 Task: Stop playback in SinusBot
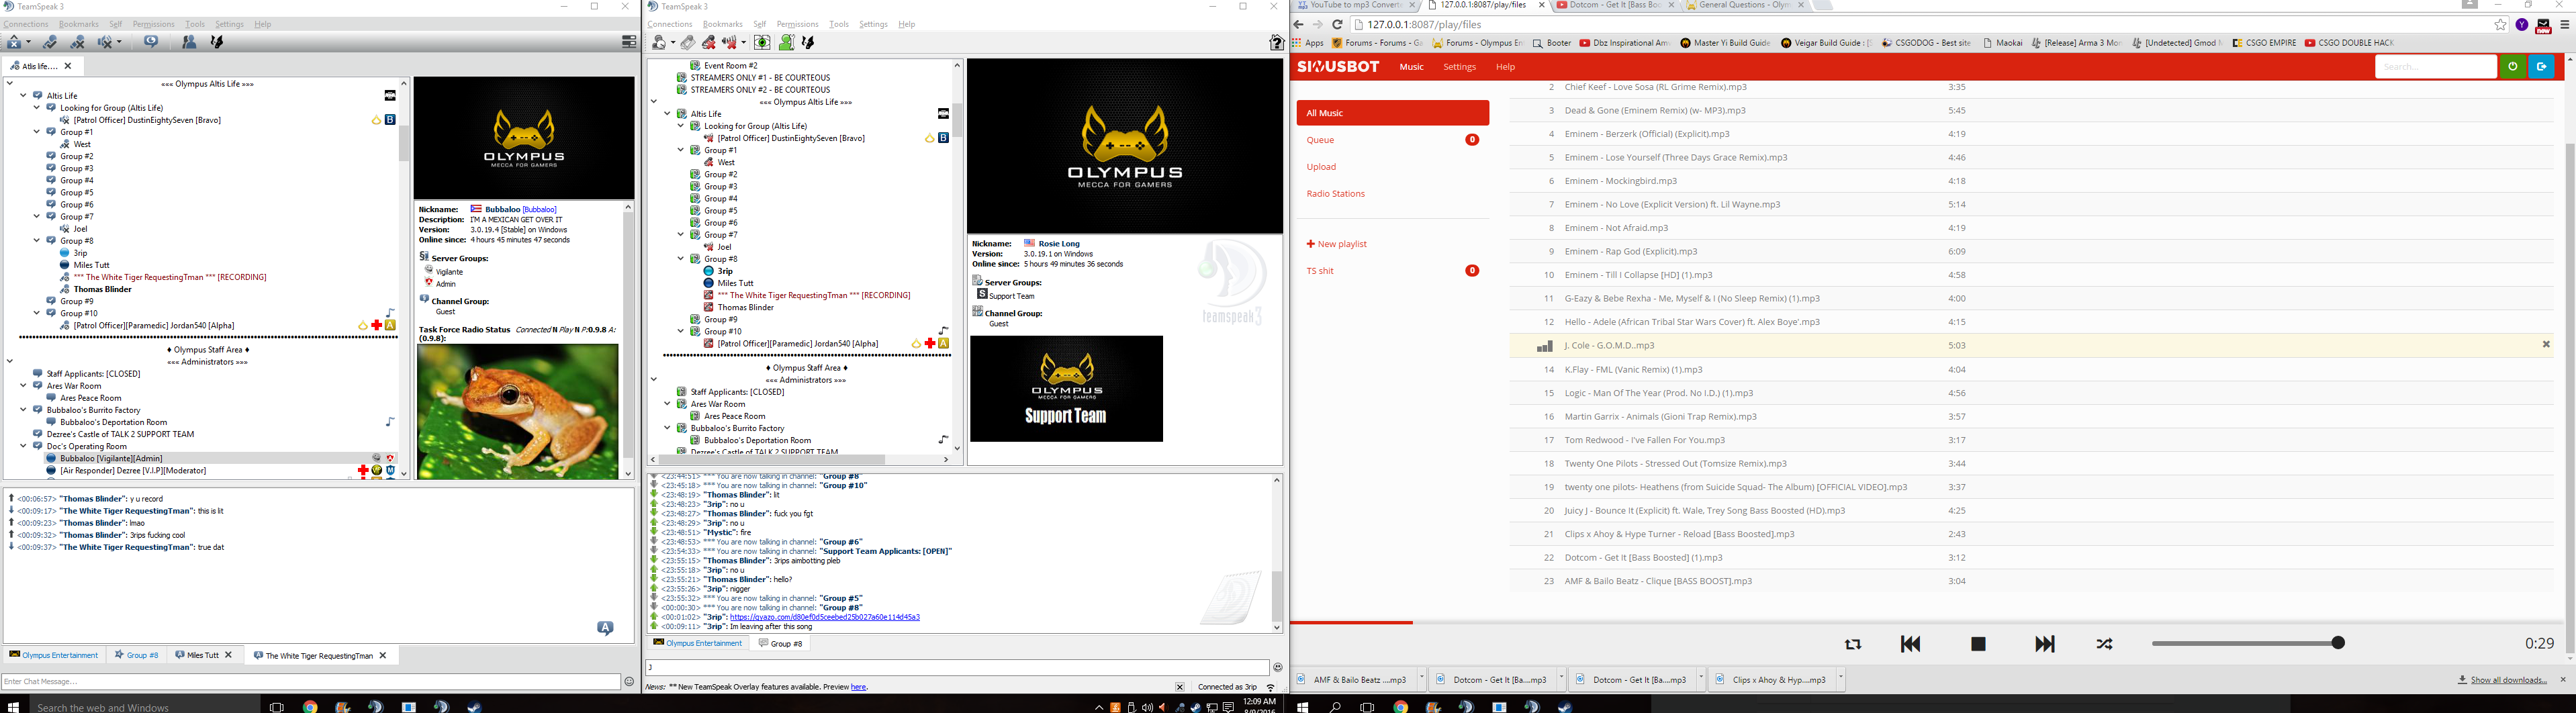point(1978,644)
